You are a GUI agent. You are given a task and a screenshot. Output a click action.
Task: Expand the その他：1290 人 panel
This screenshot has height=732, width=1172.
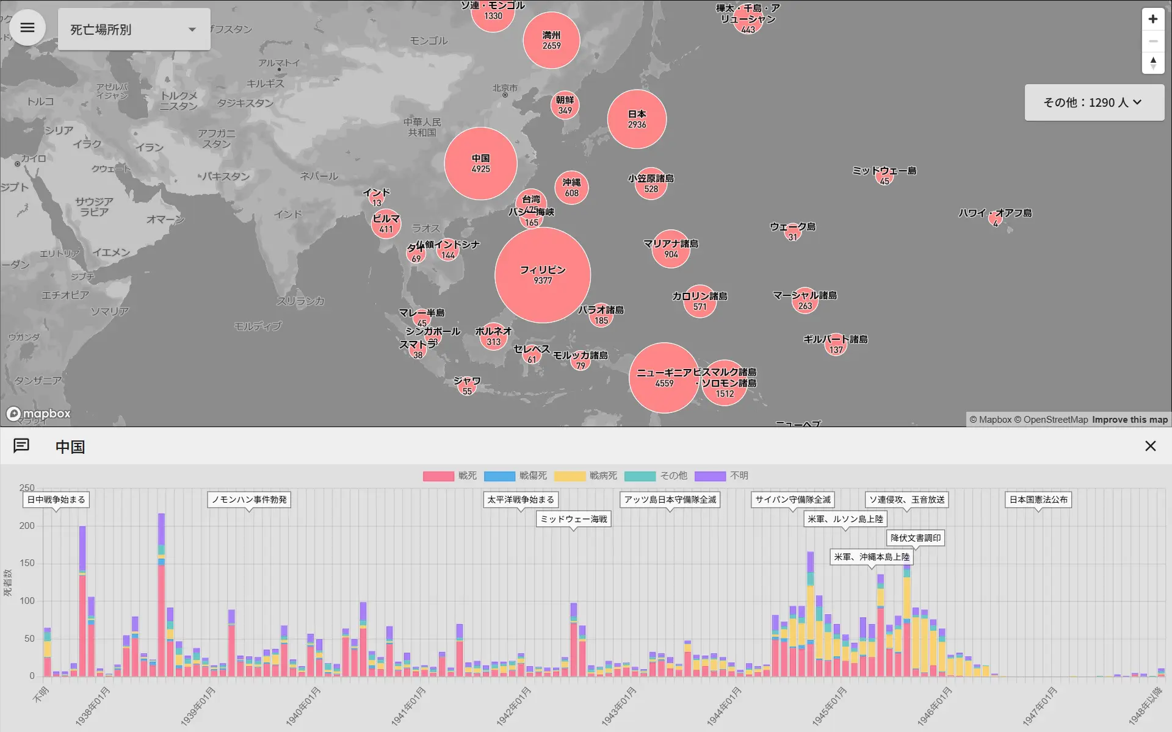coord(1093,102)
